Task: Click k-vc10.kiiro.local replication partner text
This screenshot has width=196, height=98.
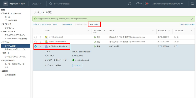Action: tap(82, 60)
